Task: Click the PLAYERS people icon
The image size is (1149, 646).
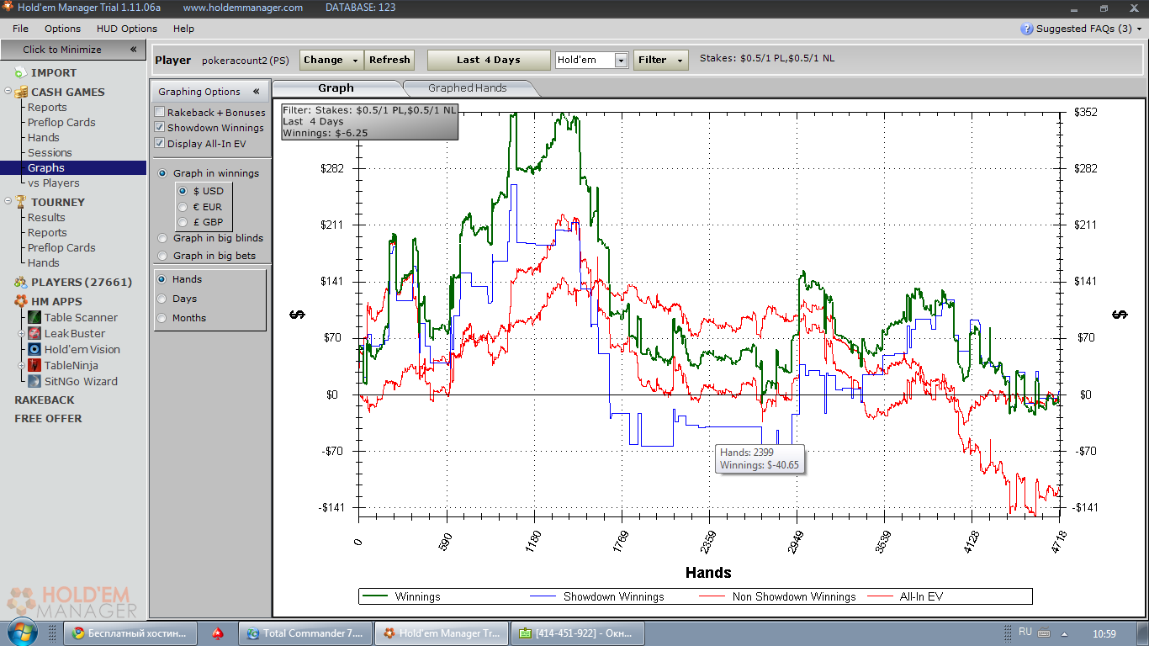Action: click(x=21, y=283)
